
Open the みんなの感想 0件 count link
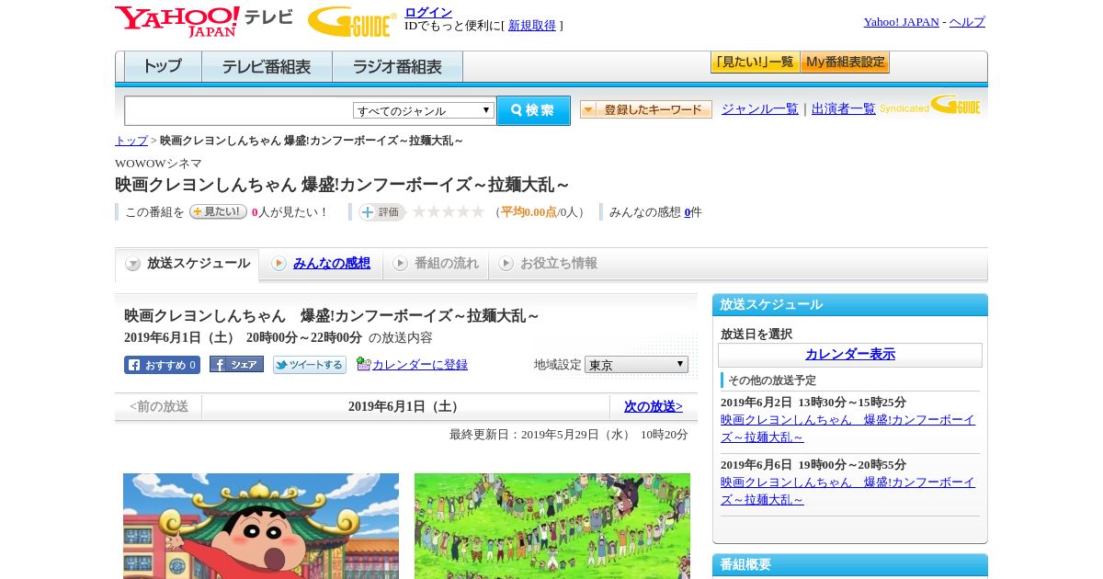[688, 212]
